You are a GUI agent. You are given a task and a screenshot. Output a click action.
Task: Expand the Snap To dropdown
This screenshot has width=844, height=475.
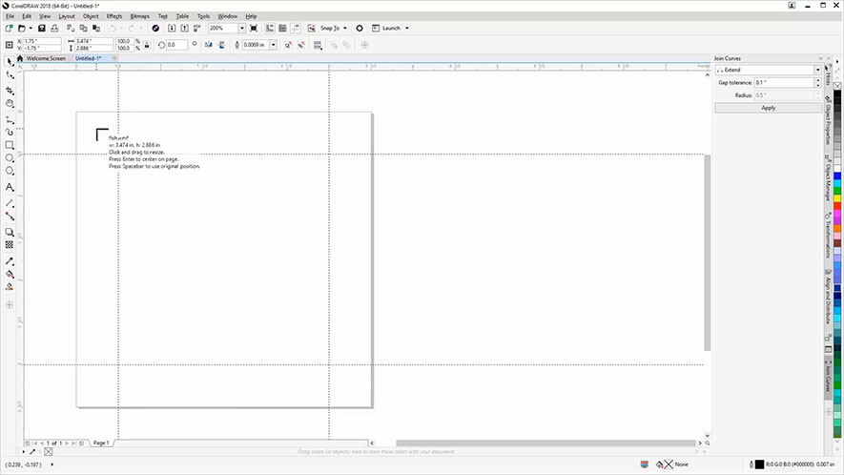tap(344, 29)
